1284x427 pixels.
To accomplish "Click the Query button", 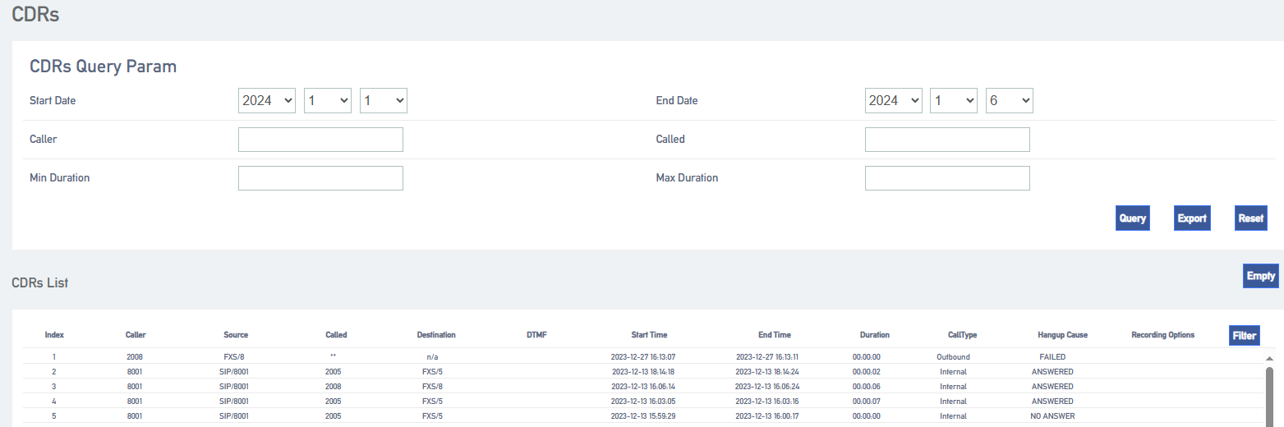I will pos(1133,218).
